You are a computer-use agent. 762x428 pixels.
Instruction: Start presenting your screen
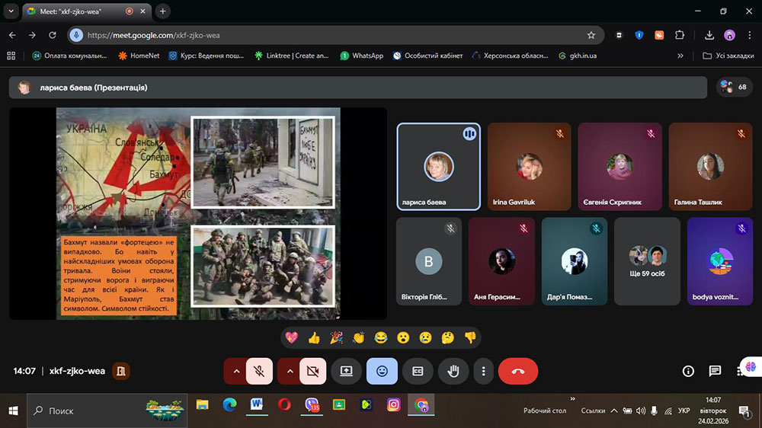click(x=346, y=371)
